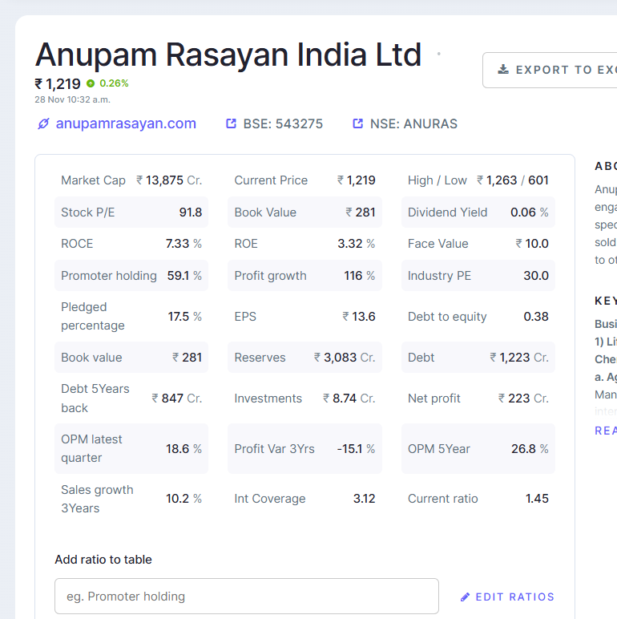Screen dimensions: 617x619
Task: Click the download icon in Export button
Action: click(503, 70)
